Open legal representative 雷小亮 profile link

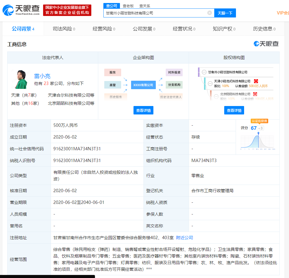click(42, 76)
